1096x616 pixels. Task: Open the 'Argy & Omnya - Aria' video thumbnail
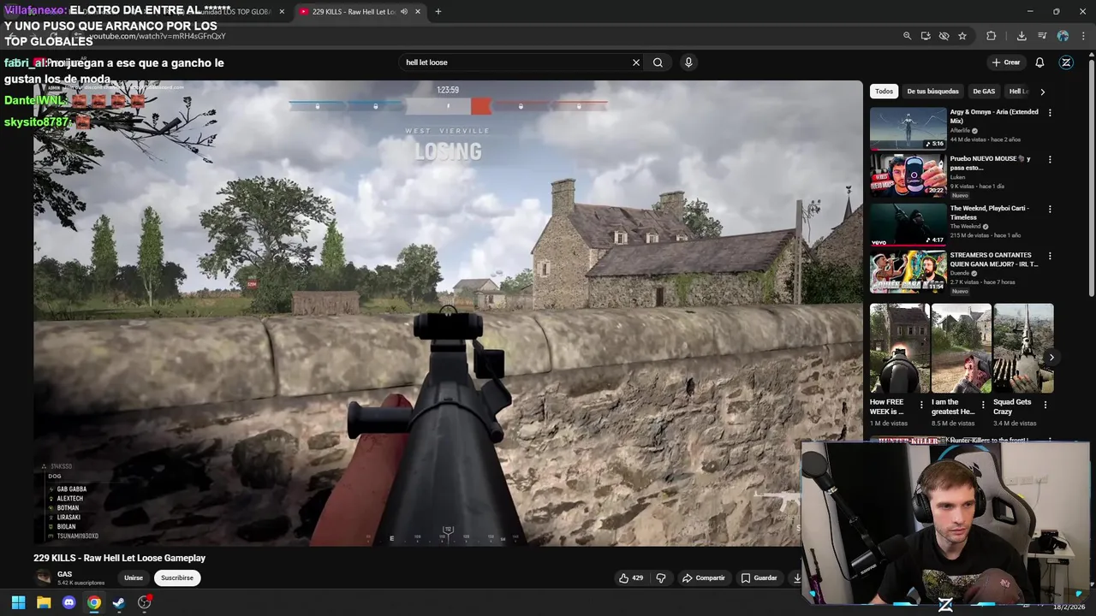[908, 128]
